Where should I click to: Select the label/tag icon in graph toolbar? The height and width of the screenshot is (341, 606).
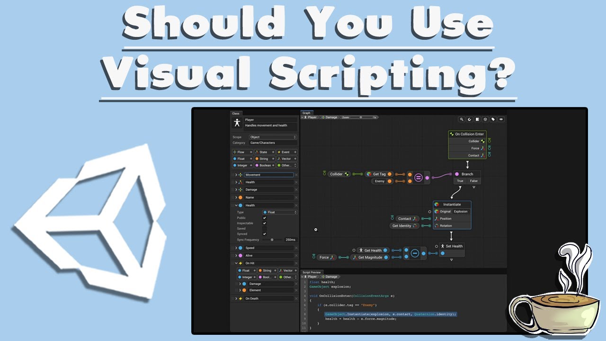(x=492, y=119)
